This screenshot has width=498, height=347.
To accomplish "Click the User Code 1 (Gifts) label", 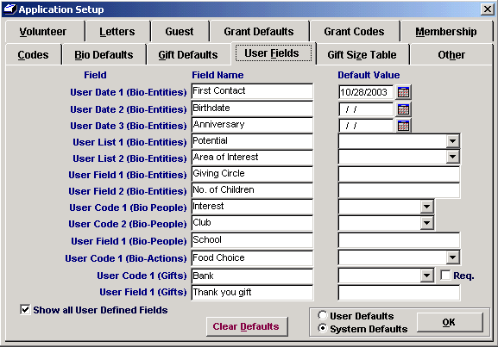I will point(142,276).
